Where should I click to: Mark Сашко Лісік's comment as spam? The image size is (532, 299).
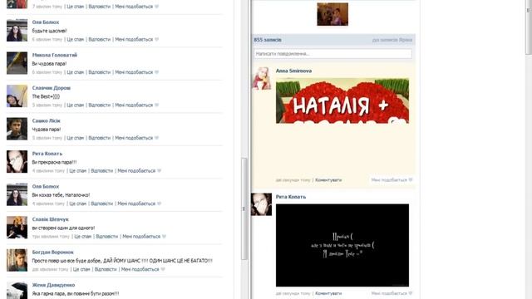(x=76, y=138)
